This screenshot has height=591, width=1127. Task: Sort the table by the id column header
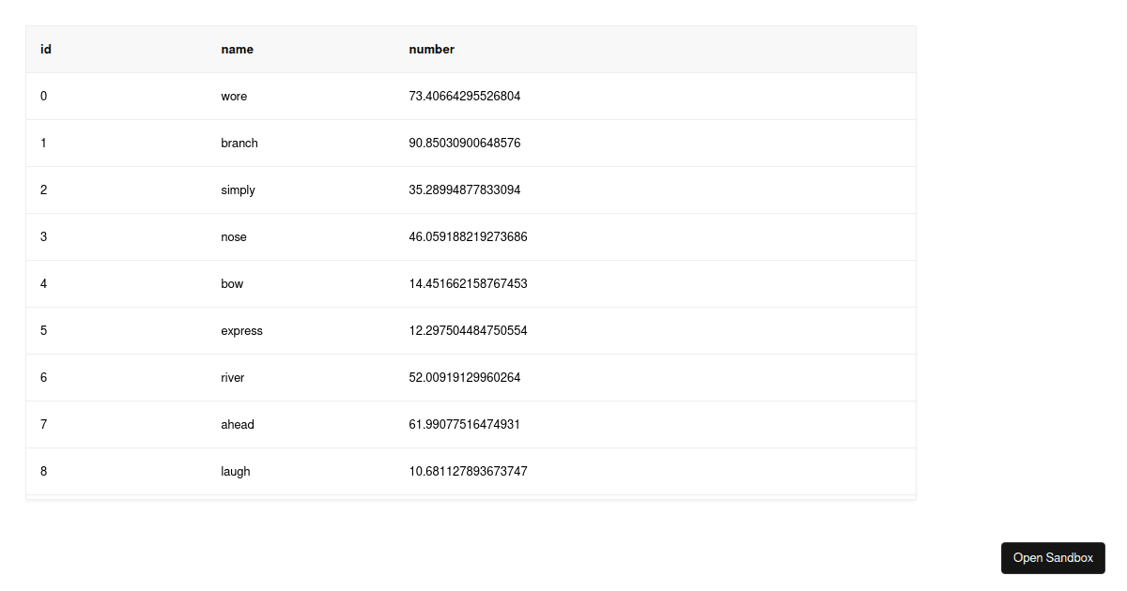(45, 49)
